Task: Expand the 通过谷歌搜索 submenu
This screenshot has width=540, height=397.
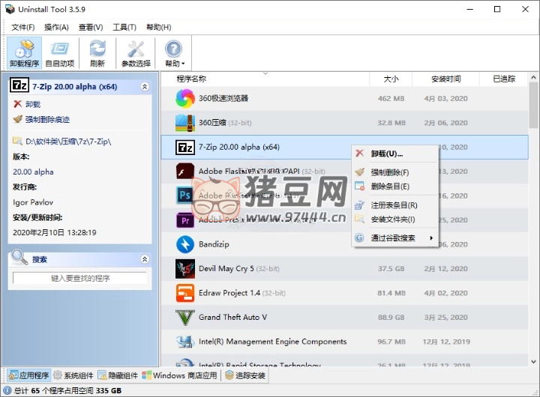Action: tap(395, 238)
